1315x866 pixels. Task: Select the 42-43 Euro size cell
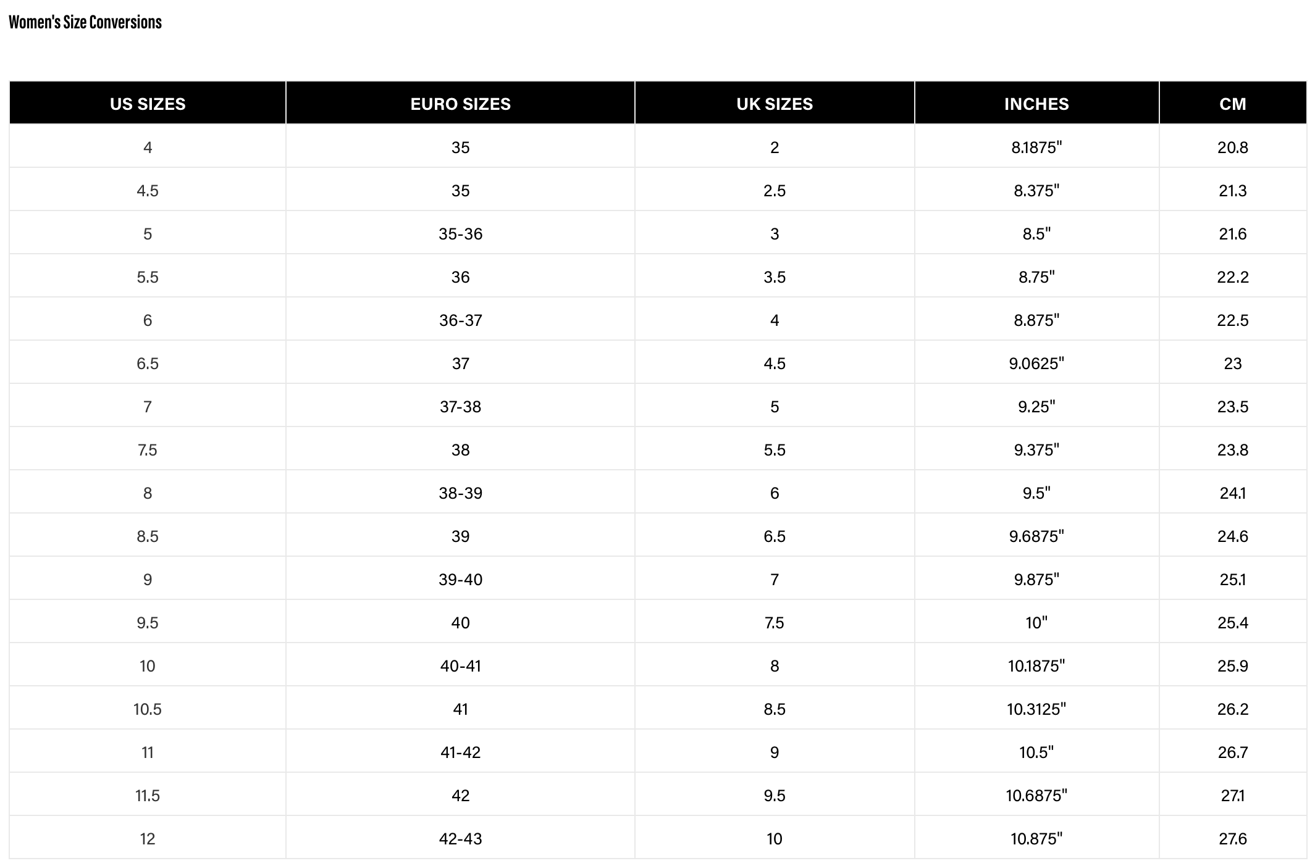pyautogui.click(x=460, y=839)
